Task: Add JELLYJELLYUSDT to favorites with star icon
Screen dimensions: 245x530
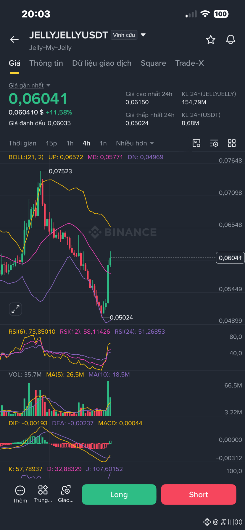Action: click(211, 40)
